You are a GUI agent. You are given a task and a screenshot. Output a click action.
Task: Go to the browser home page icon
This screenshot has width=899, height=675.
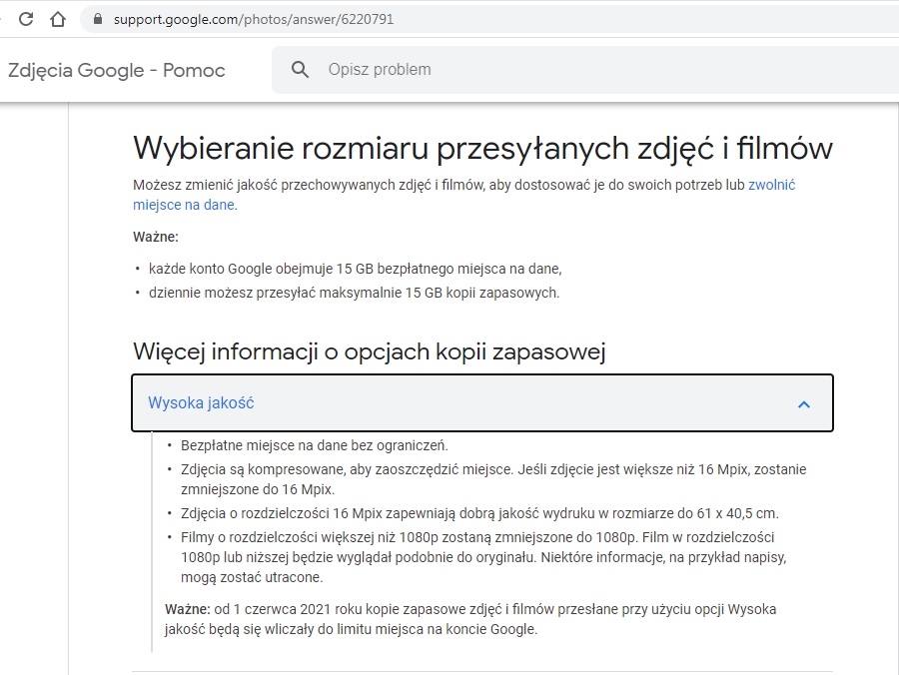tap(57, 19)
